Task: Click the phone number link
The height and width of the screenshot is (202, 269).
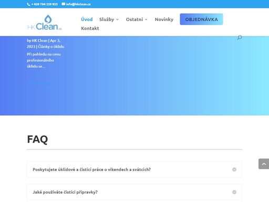Action: click(45, 4)
